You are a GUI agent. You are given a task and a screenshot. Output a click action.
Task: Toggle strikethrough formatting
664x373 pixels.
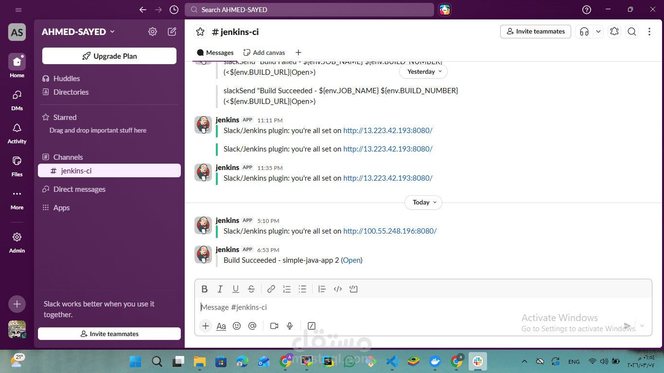pos(251,289)
